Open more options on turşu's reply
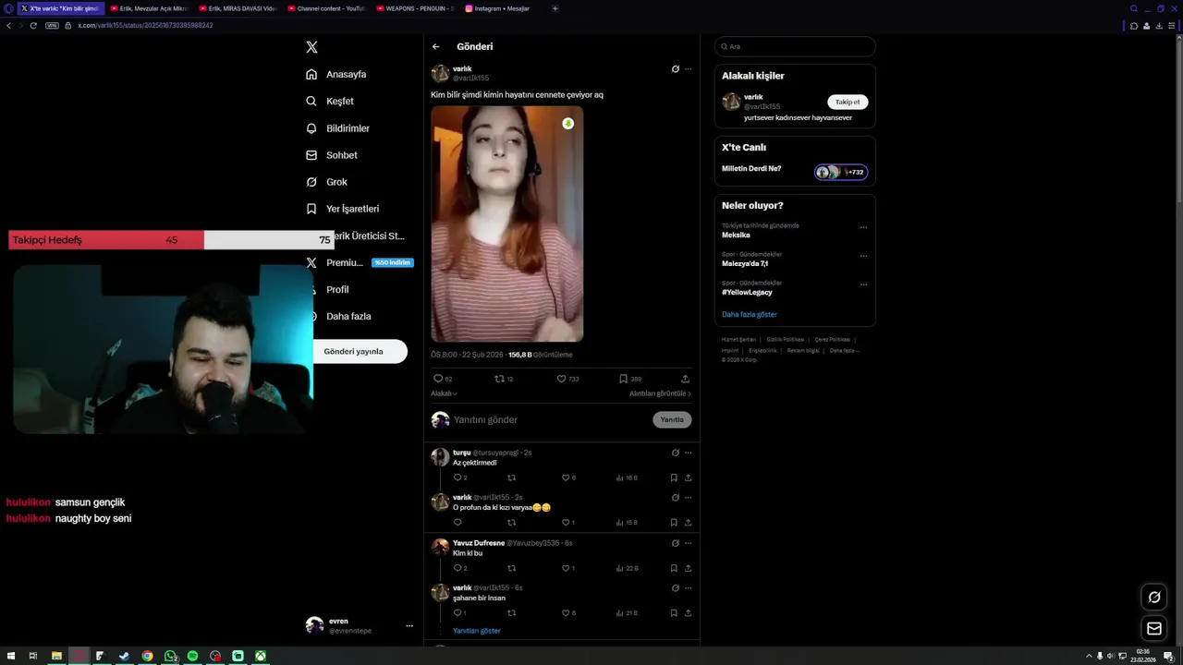This screenshot has height=665, width=1183. point(688,453)
